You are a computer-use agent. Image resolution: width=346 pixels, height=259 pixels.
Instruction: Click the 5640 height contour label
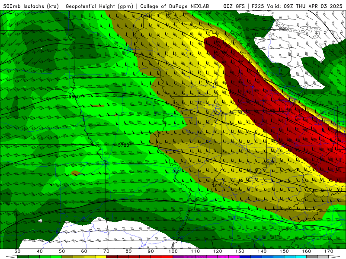point(74,97)
